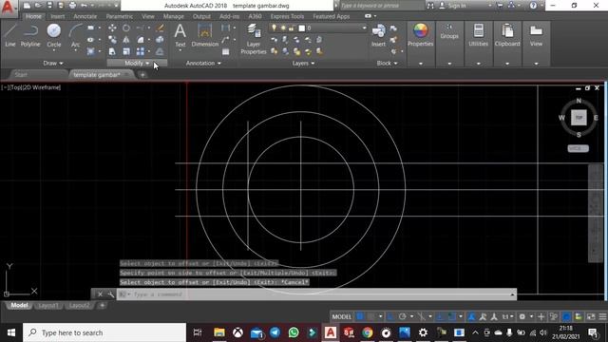Click the Rectangle tool in Draw panel

click(x=91, y=28)
